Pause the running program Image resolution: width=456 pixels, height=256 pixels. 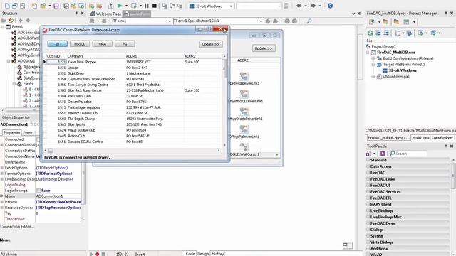(147, 6)
